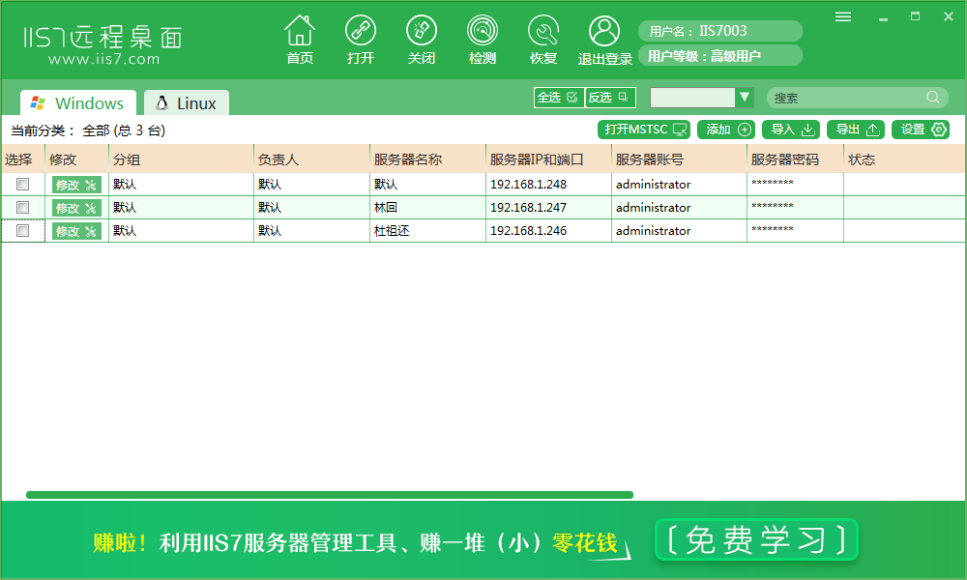Click 服务器名称 column header
Viewport: 967px width, 580px height.
pyautogui.click(x=428, y=159)
